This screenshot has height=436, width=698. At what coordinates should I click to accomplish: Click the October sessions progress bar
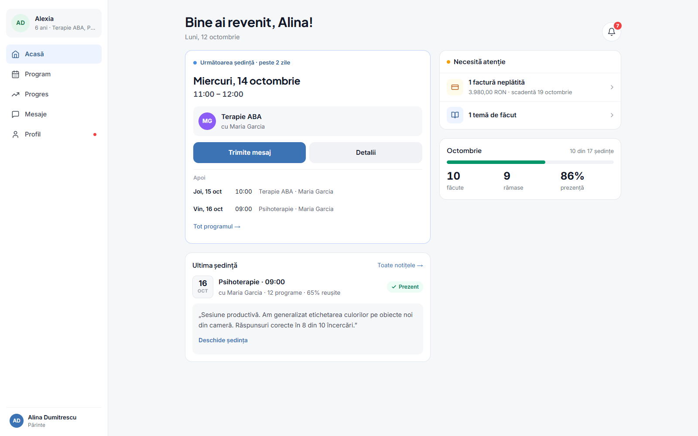tap(530, 162)
